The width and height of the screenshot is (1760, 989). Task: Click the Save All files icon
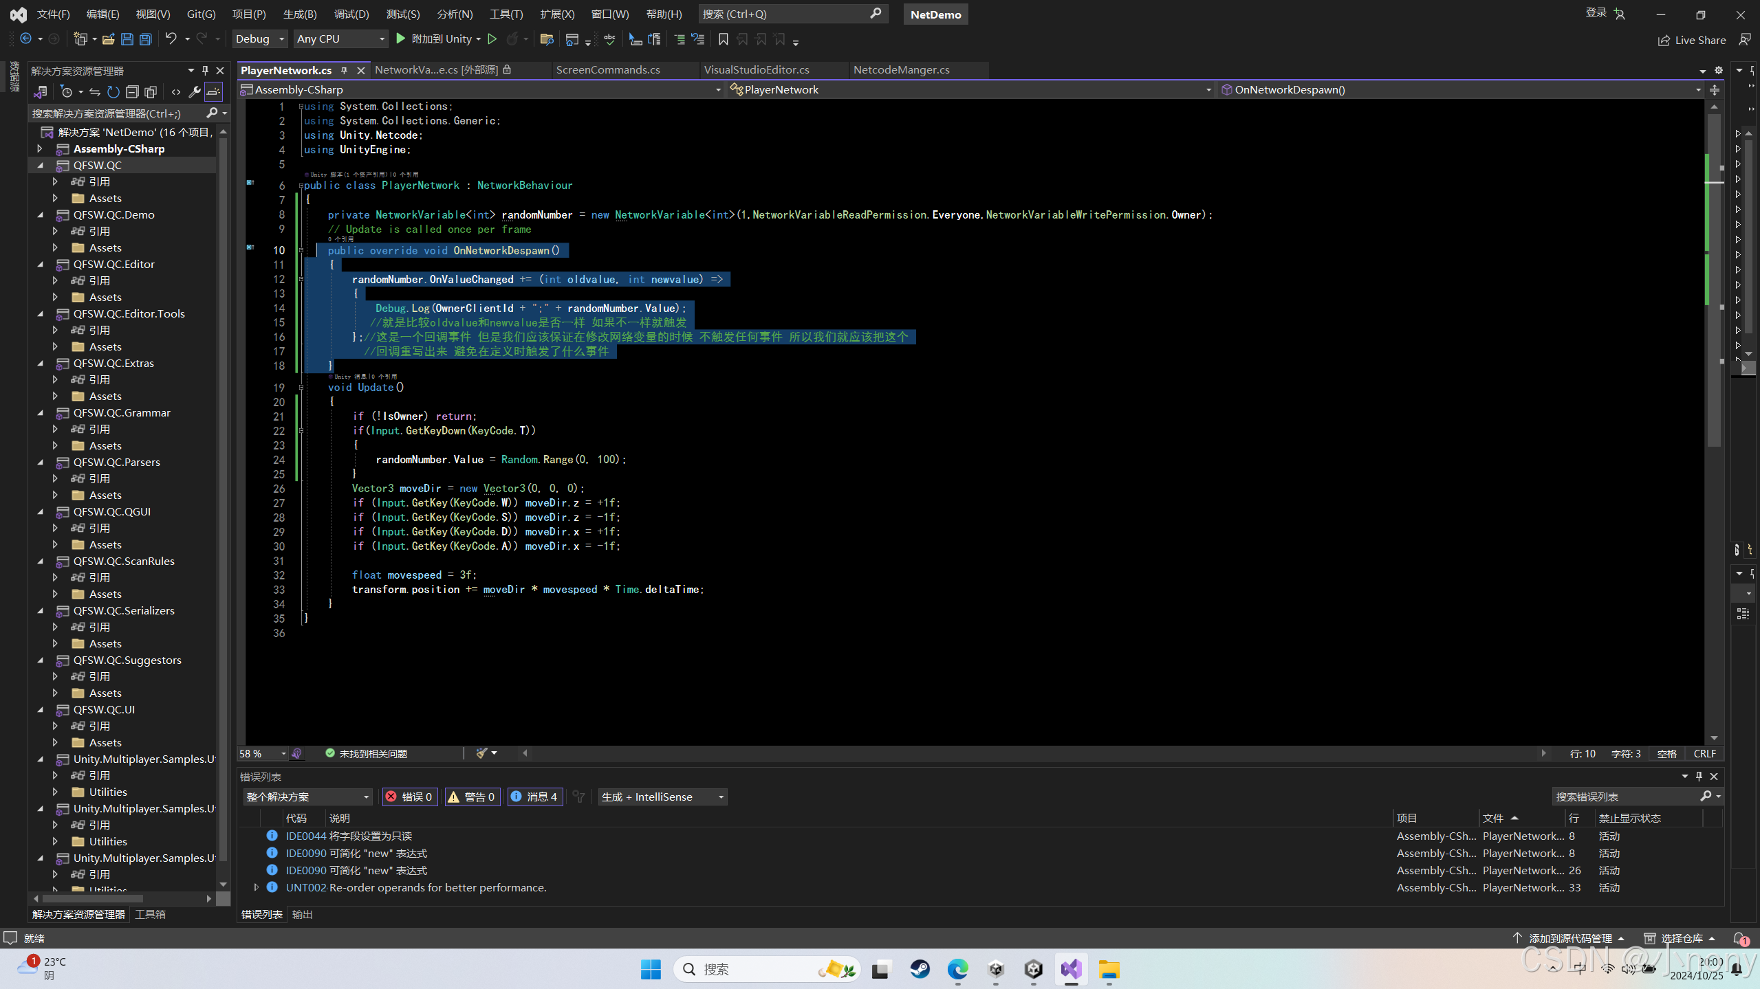[145, 39]
